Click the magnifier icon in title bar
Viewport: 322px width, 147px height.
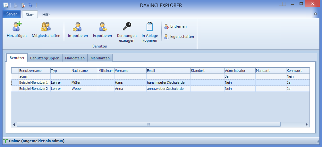(x=5, y=5)
